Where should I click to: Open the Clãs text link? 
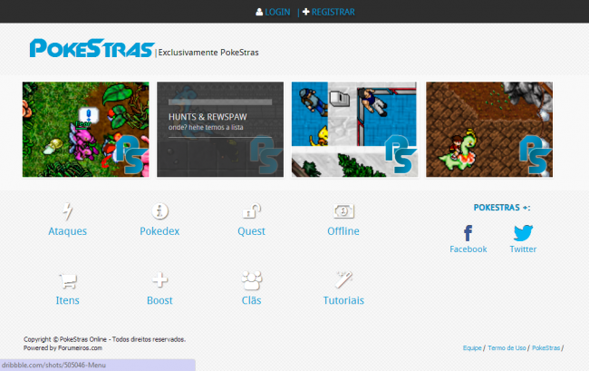pyautogui.click(x=251, y=300)
